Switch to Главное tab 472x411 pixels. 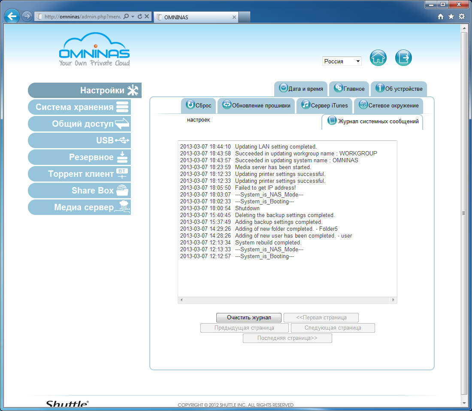(x=349, y=89)
